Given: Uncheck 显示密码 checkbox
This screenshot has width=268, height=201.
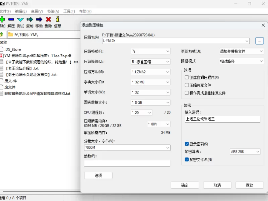Looking at the screenshot, I should (187, 144).
